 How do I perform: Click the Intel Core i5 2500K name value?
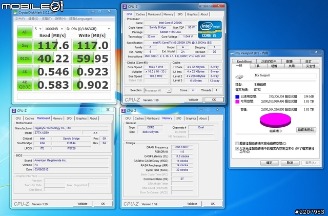click(x=170, y=23)
